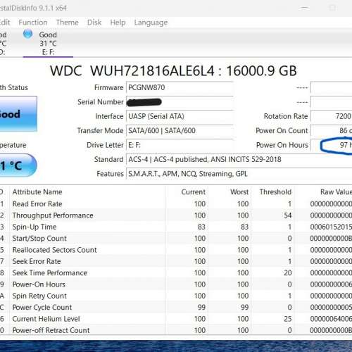Click the Power On Count value 86
Image resolution: width=352 pixels, height=352 pixels.
(332, 131)
